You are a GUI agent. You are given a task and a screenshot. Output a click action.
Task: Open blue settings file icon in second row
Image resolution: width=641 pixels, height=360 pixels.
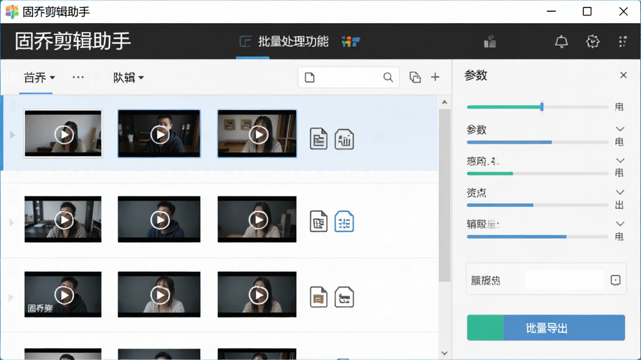pos(344,222)
